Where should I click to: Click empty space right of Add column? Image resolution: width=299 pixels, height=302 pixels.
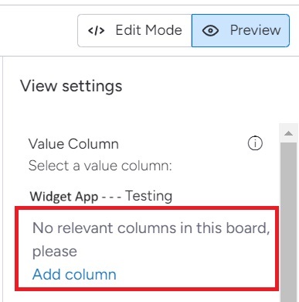(195, 274)
